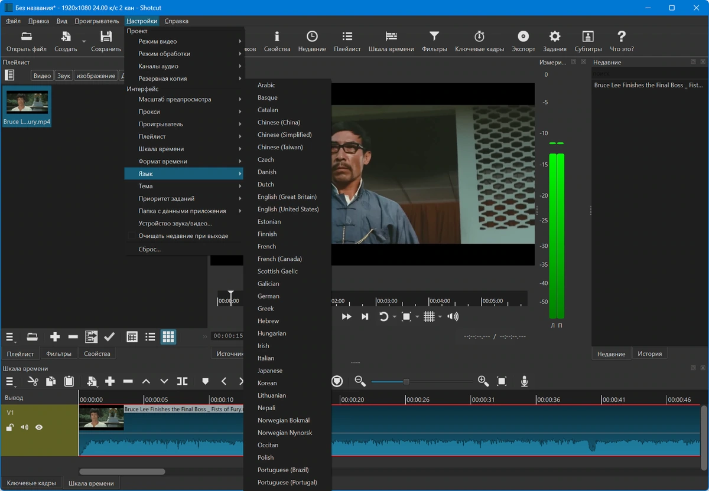Choose German from the language list
Image resolution: width=709 pixels, height=491 pixels.
[x=288, y=296]
